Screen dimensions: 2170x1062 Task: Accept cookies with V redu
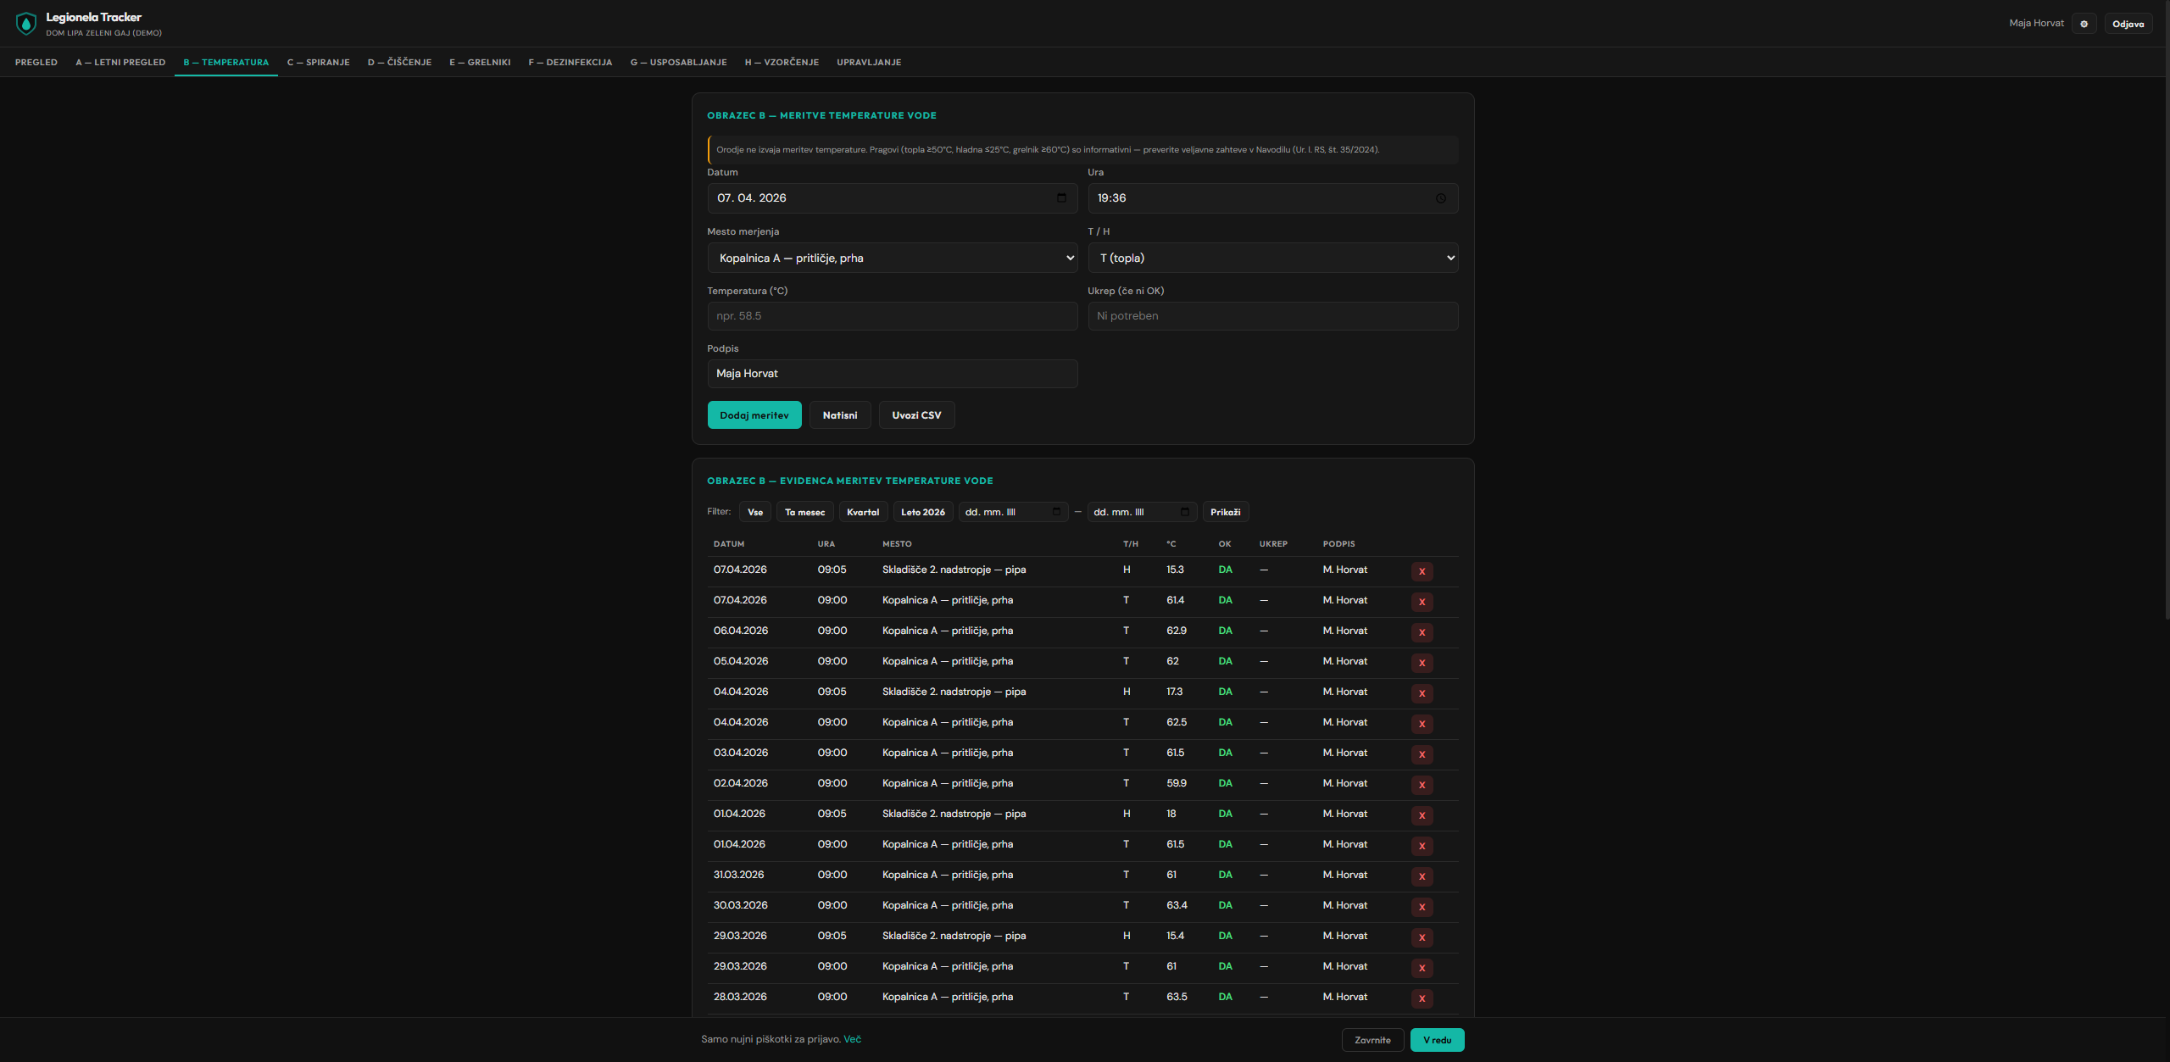click(x=1437, y=1040)
